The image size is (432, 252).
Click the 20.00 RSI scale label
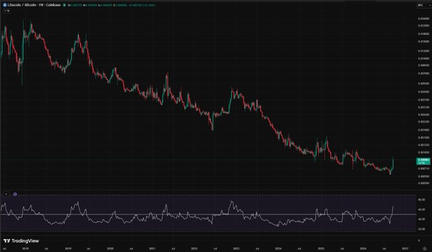point(422,229)
